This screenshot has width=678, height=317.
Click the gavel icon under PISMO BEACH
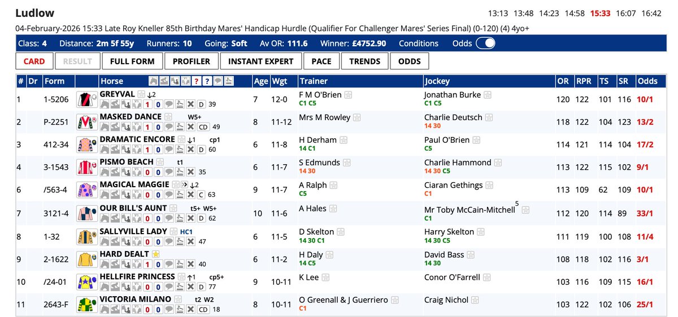click(180, 172)
